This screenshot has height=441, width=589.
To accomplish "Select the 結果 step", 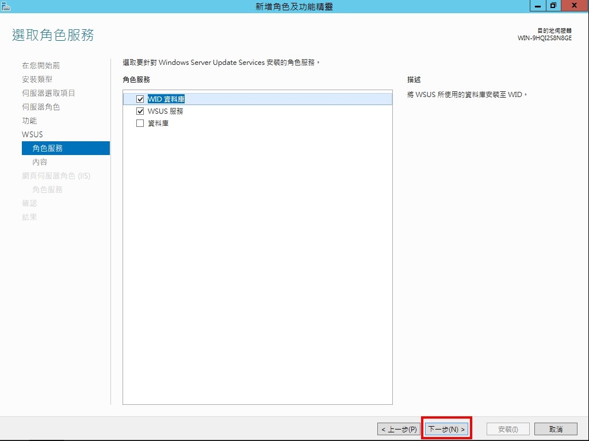I will coord(29,217).
